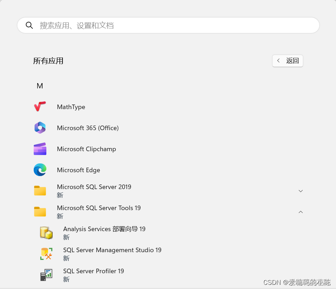Screen dimensions: 336x289
Task: Click the 返回 back button
Action: click(288, 61)
